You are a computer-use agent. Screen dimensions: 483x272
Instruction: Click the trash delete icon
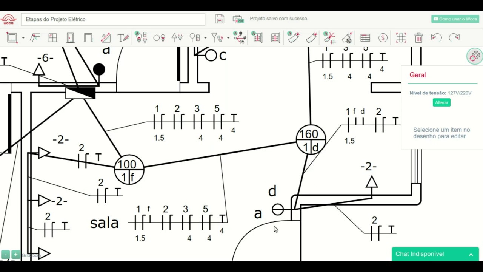[418, 38]
